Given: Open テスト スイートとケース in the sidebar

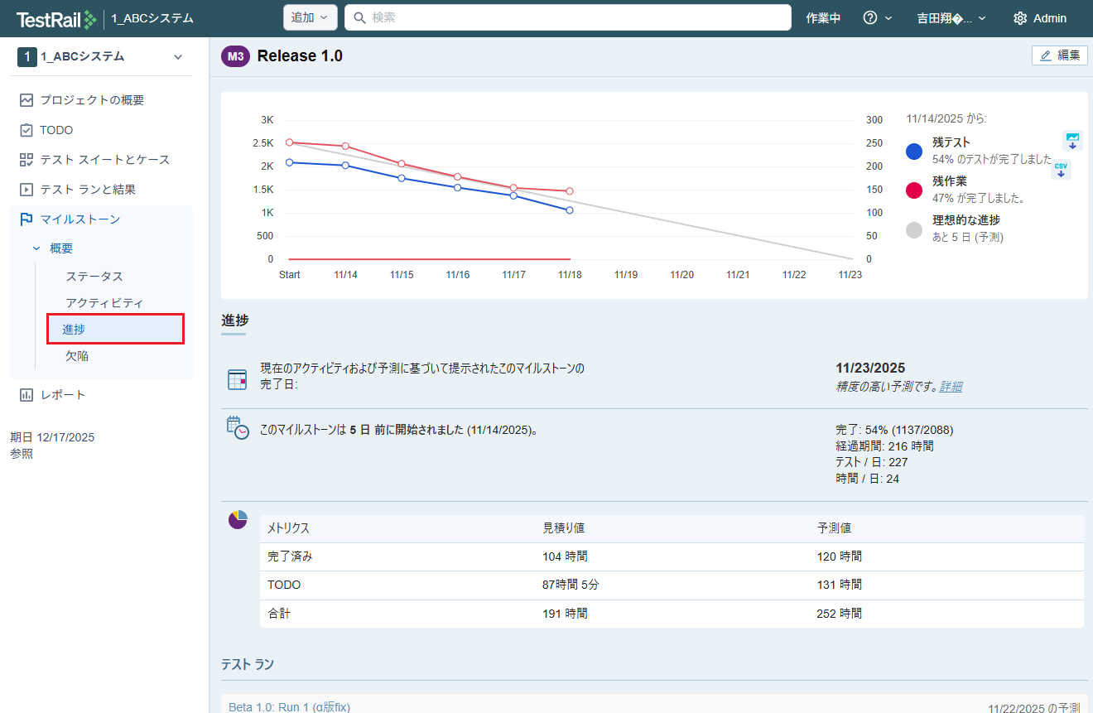Looking at the screenshot, I should (104, 160).
